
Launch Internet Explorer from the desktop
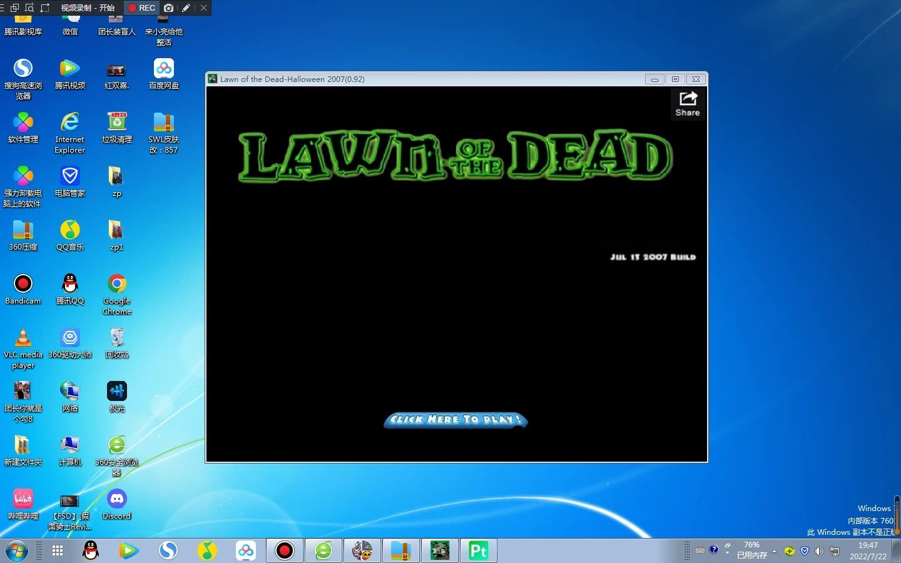[x=70, y=133]
